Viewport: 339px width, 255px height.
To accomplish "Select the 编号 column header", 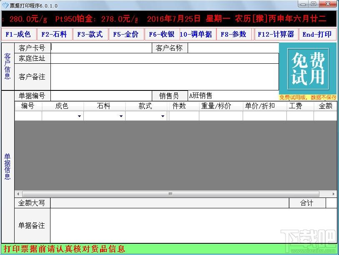I will coord(28,106).
